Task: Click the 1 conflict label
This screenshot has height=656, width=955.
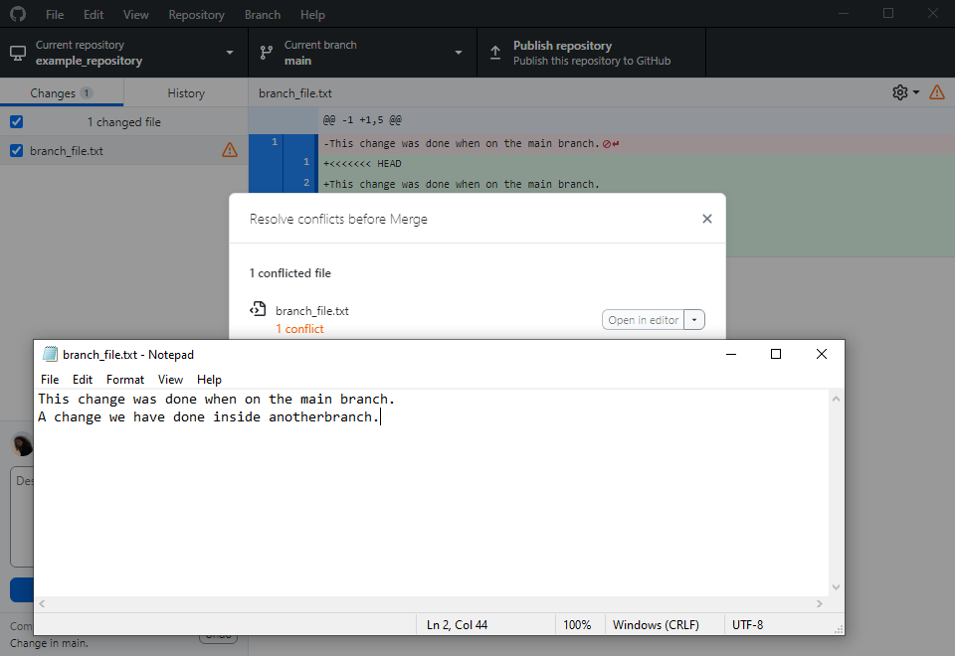Action: point(299,329)
